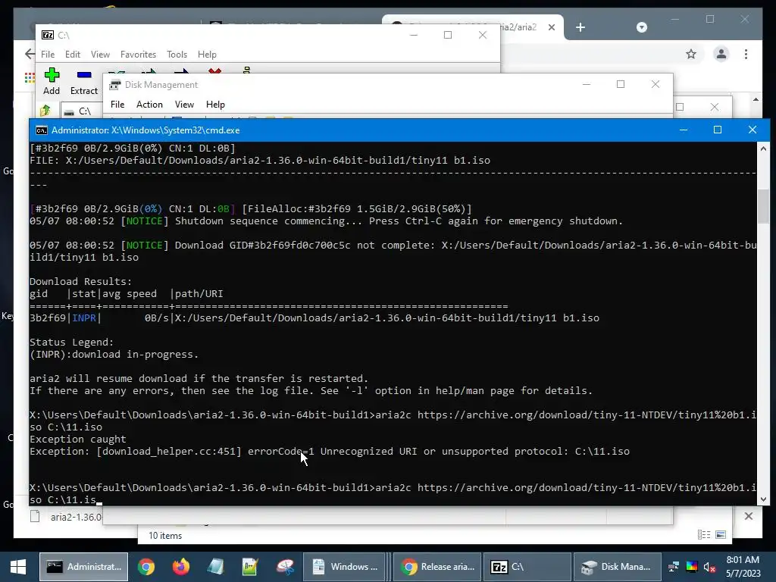Switch to Disk Management taskbar button
The width and height of the screenshot is (776, 582).
click(617, 567)
